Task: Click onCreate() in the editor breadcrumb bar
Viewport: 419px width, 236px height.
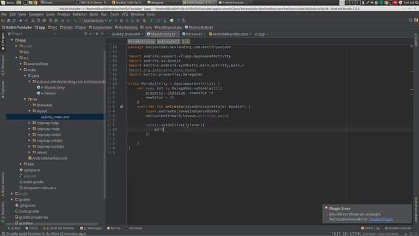Action: tap(168, 41)
